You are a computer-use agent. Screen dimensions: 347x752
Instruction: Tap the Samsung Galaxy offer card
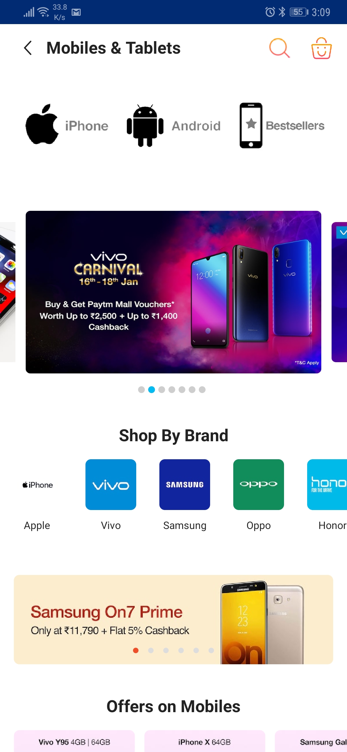[311, 741]
